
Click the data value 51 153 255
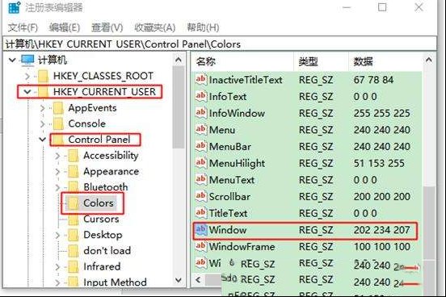tap(379, 163)
